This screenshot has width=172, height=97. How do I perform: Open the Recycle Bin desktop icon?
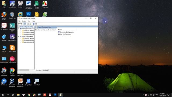coord(12,16)
